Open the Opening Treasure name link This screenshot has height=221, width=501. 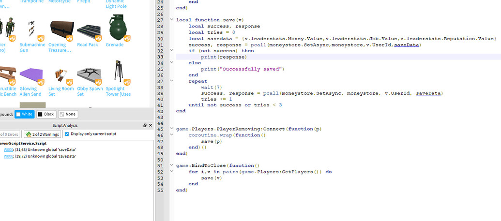coord(60,47)
